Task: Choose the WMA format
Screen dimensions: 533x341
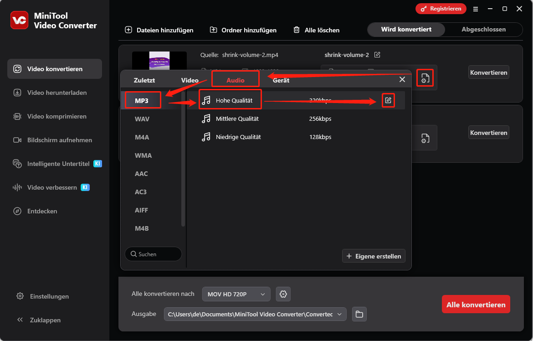Action: click(x=143, y=155)
